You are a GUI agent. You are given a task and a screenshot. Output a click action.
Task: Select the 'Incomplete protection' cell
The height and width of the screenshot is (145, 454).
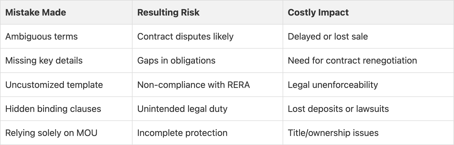pos(182,133)
